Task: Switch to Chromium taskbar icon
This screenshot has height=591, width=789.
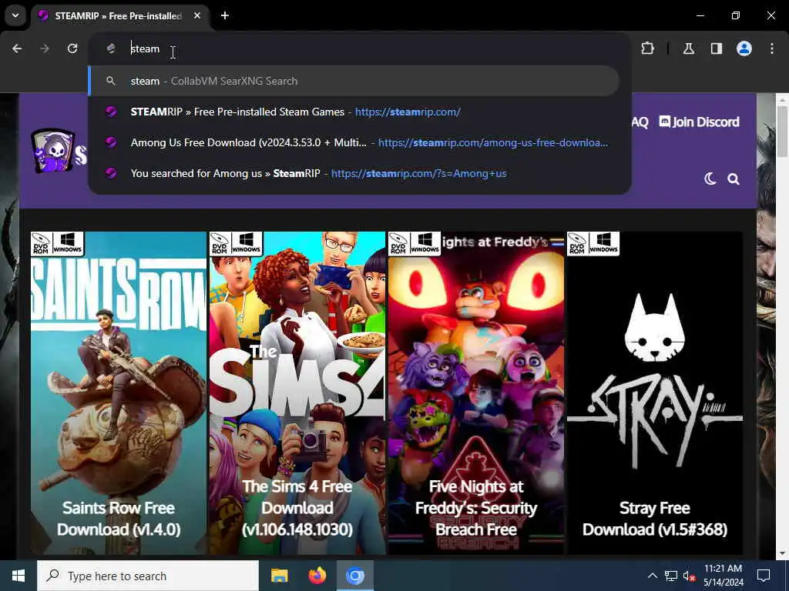Action: [x=354, y=576]
